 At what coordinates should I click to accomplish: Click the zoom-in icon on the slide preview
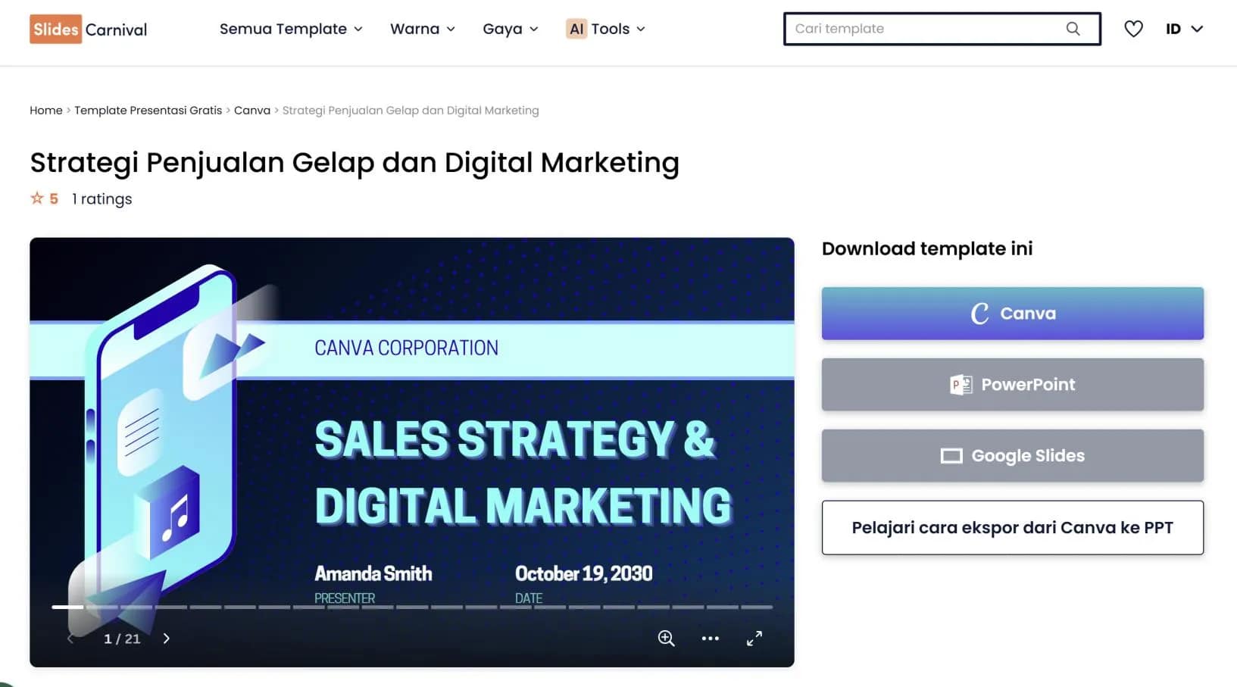(666, 639)
